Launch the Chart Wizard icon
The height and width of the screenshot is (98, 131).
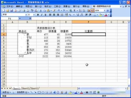[x=89, y=10]
